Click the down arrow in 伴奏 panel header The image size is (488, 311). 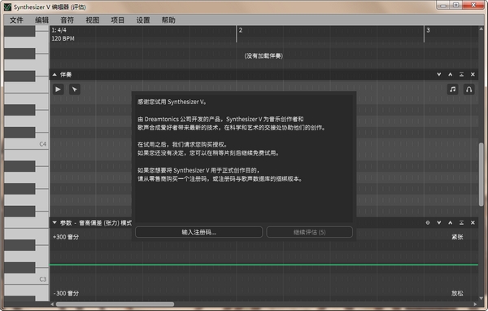[439, 74]
